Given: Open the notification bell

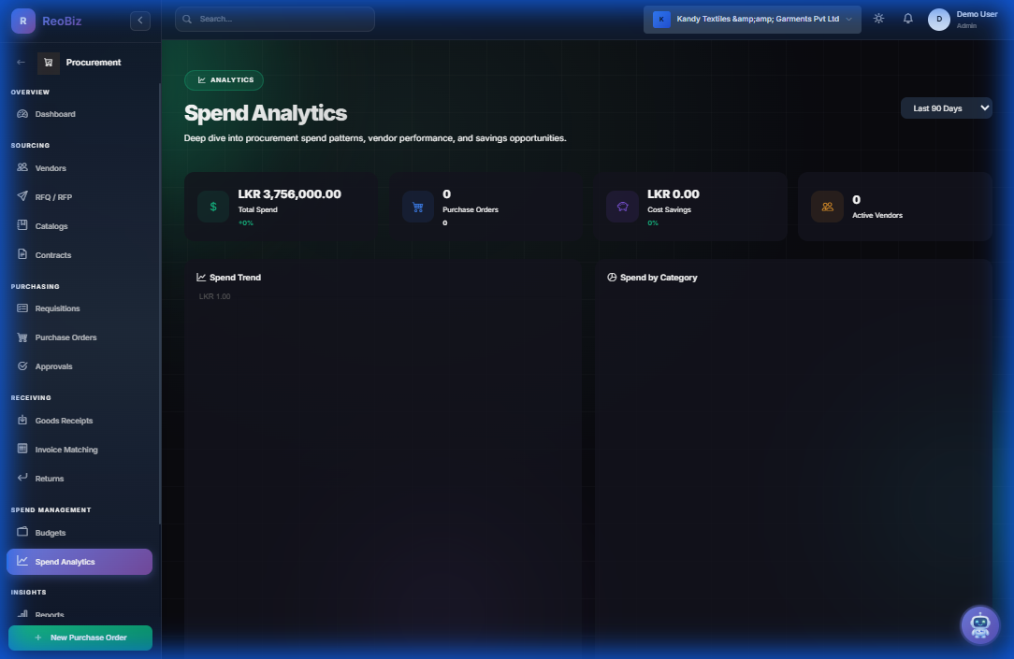Looking at the screenshot, I should coord(907,18).
